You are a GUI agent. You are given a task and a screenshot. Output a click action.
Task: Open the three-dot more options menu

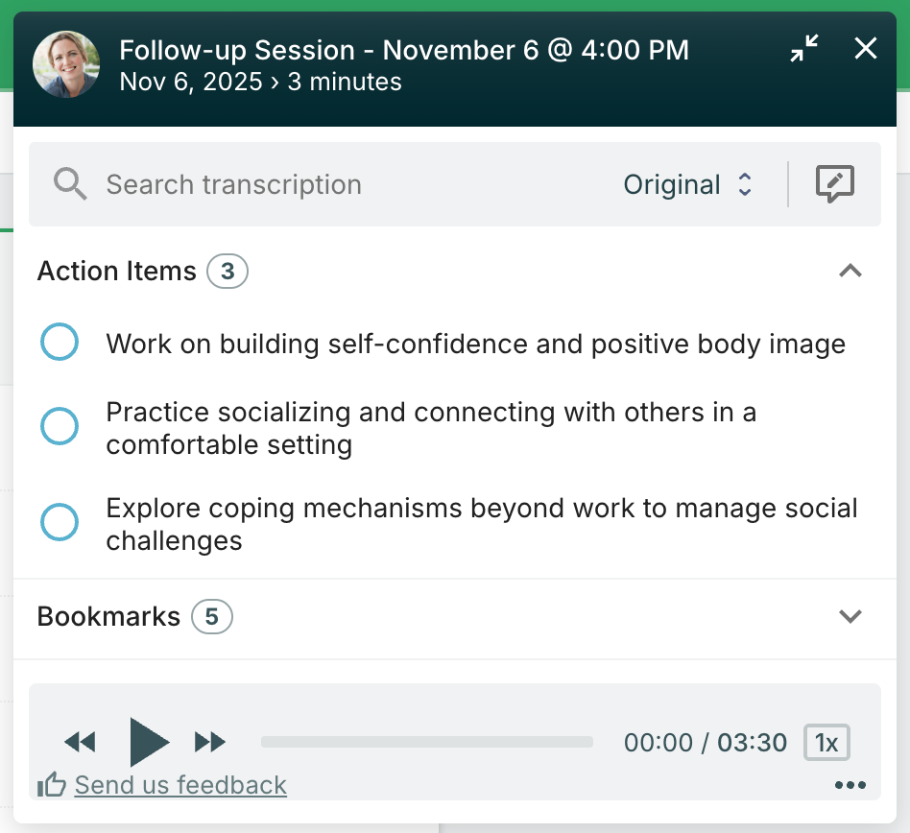coord(850,785)
